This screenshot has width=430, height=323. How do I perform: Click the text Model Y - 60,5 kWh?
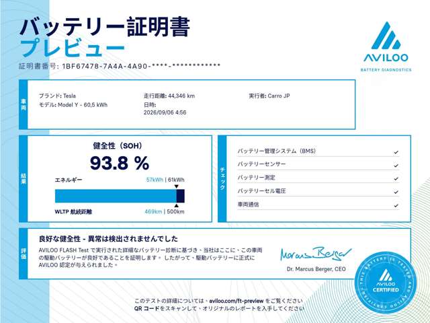pos(83,105)
